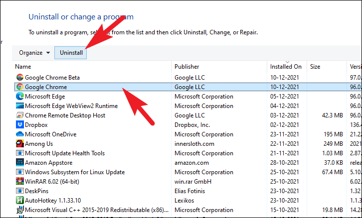This screenshot has width=362, height=218.
Task: Click installed date 03-12-2021
Action: coord(284,115)
